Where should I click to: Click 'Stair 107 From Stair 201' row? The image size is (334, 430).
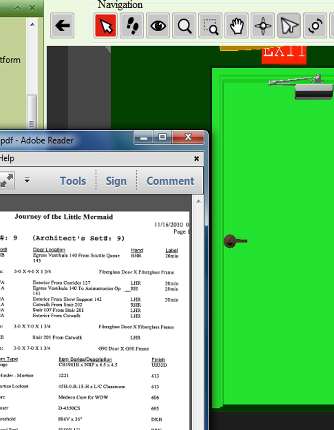pyautogui.click(x=58, y=310)
